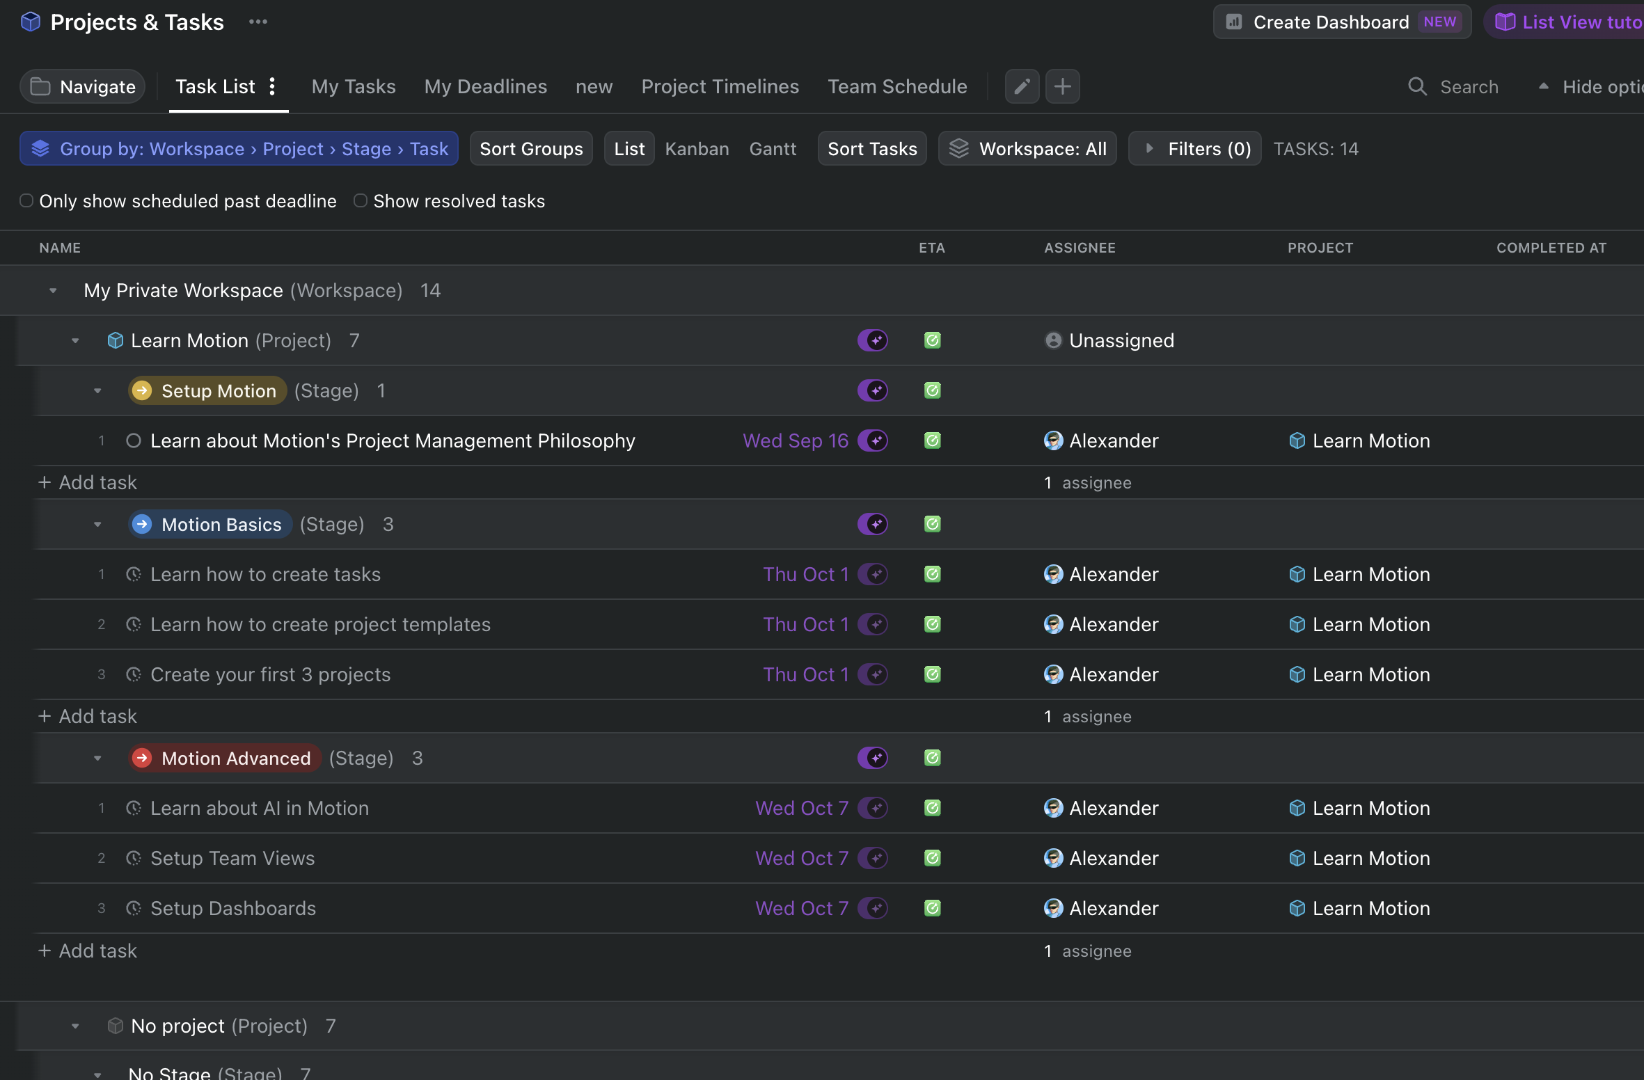Viewport: 1644px width, 1080px height.
Task: Click green ETA icon on Motion Advanced stage
Action: [x=933, y=758]
